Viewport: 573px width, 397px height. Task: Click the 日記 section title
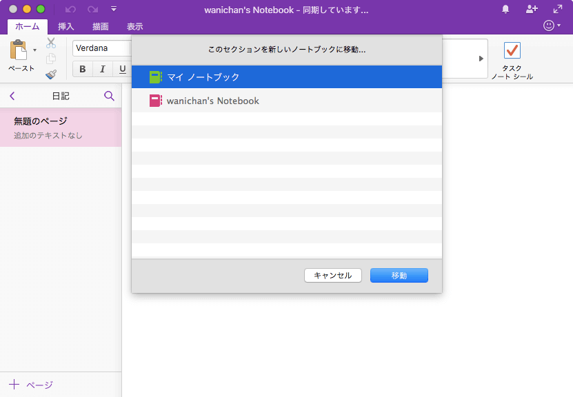61,96
